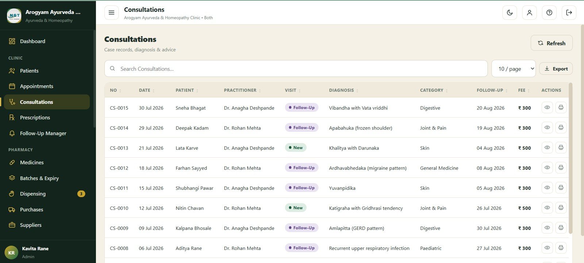Click the Refresh button

[552, 43]
